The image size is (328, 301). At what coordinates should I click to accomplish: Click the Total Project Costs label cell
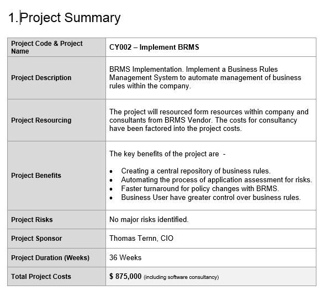(x=57, y=277)
